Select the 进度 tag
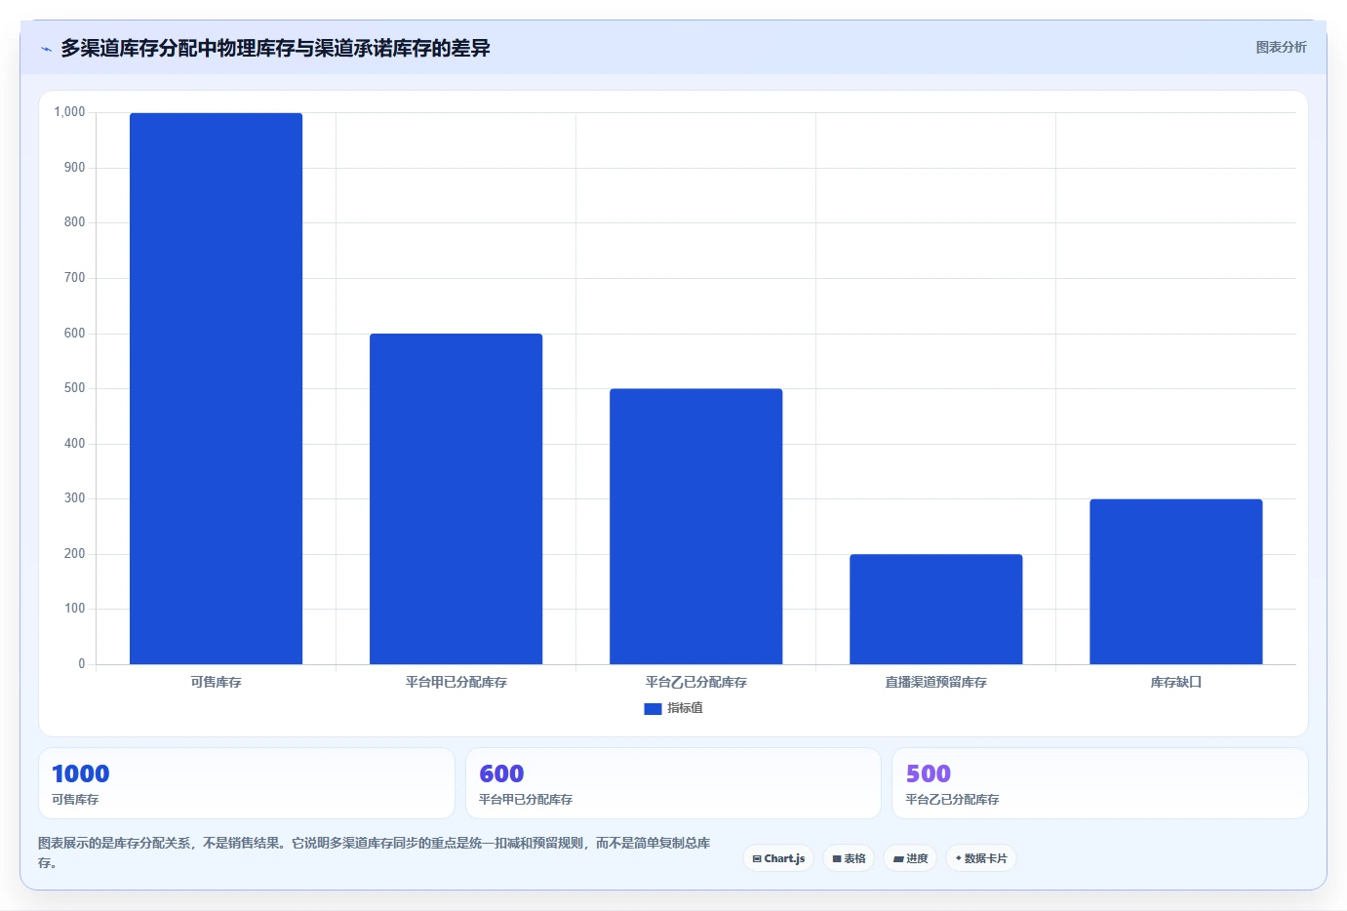The height and width of the screenshot is (911, 1347). point(910,858)
